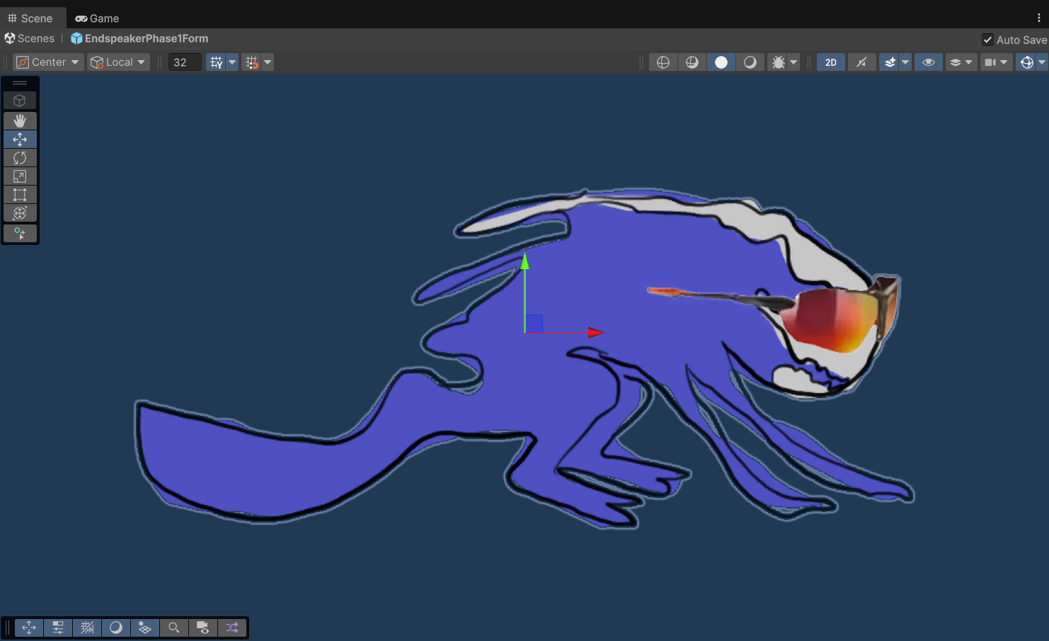The height and width of the screenshot is (641, 1049).
Task: Click the grid snapping magnet icon
Action: point(251,62)
